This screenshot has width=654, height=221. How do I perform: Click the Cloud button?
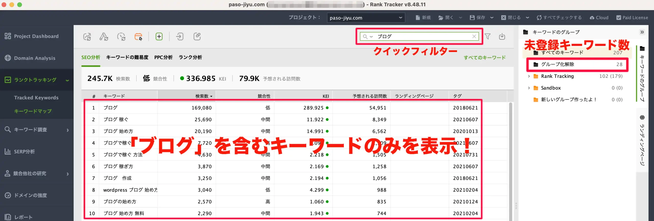599,18
